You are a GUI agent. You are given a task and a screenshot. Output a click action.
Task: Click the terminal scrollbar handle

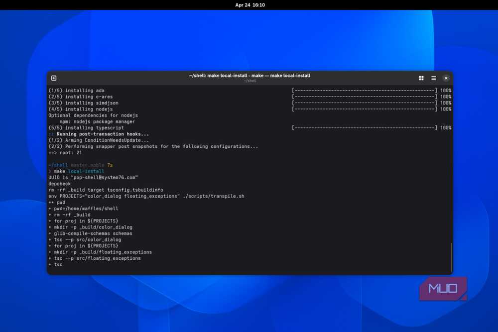pos(451,257)
